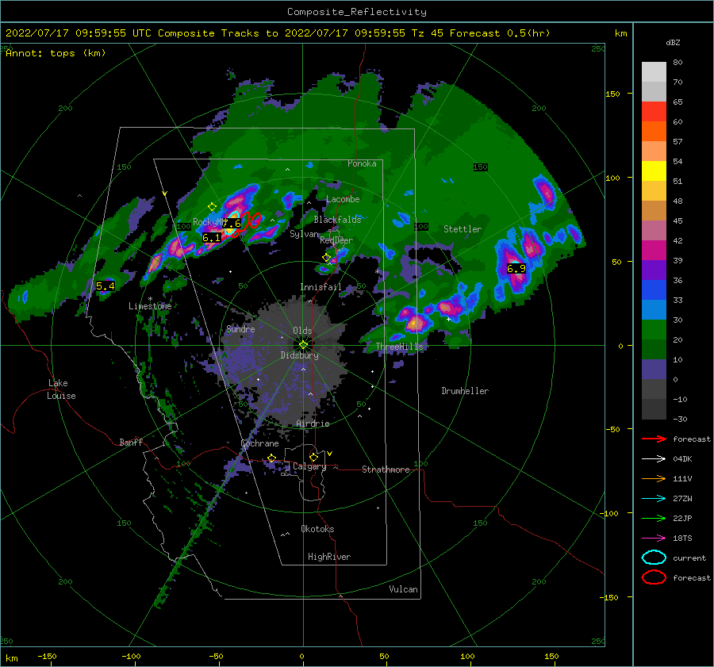Pick the green 22JP arrow legend entry
Image resolution: width=714 pixels, height=667 pixels.
[x=654, y=518]
